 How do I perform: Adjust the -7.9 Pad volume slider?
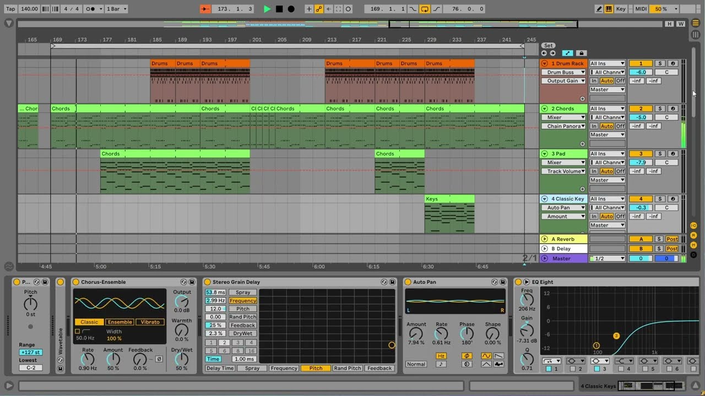[641, 162]
